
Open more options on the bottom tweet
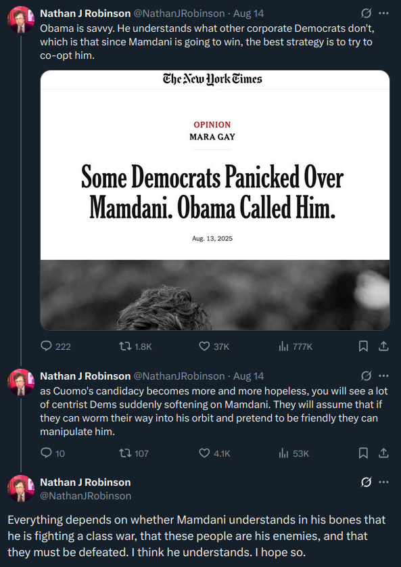coord(383,482)
